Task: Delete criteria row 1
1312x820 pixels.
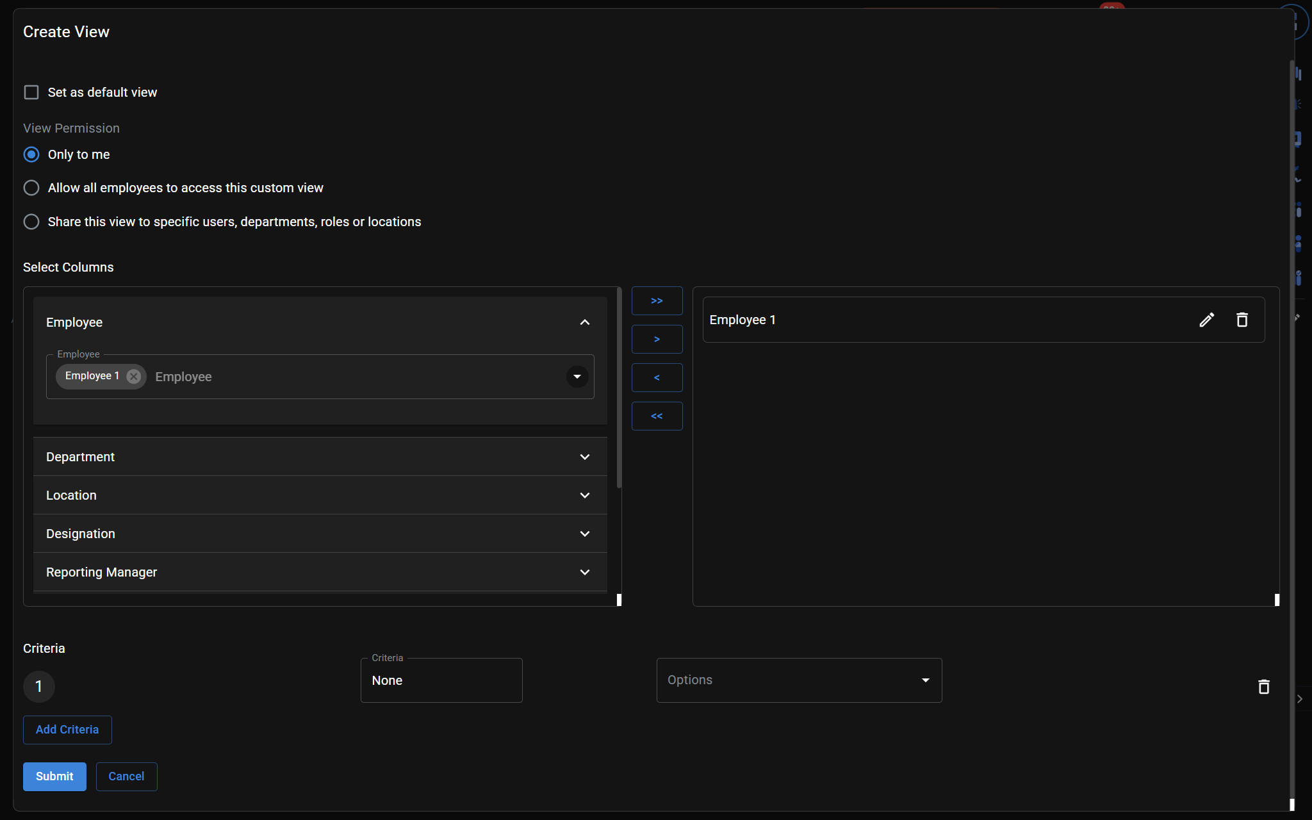Action: [x=1263, y=687]
